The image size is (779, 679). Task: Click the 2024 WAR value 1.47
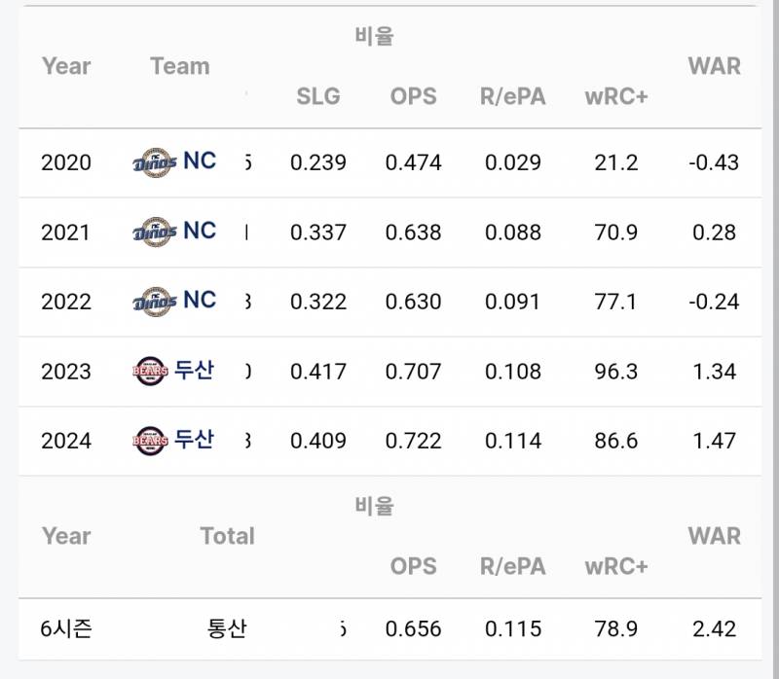715,441
